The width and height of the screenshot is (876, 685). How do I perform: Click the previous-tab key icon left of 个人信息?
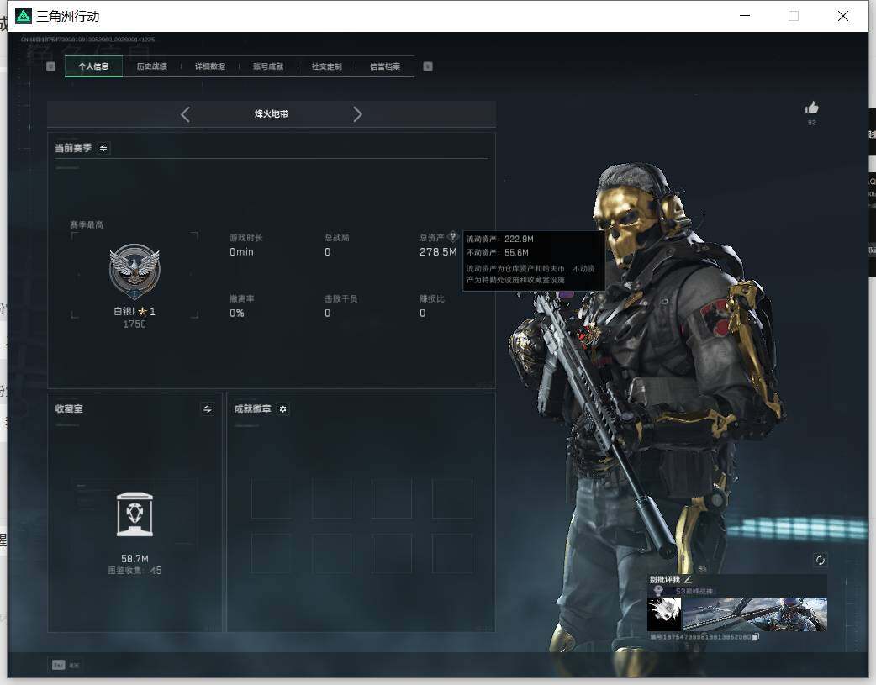[50, 66]
